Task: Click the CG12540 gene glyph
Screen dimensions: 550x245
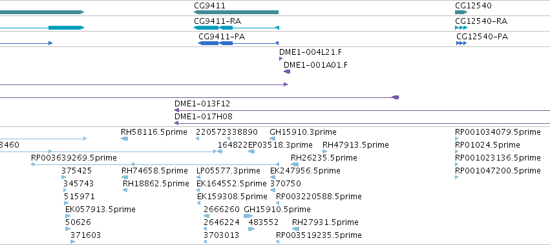Action: coord(461,12)
